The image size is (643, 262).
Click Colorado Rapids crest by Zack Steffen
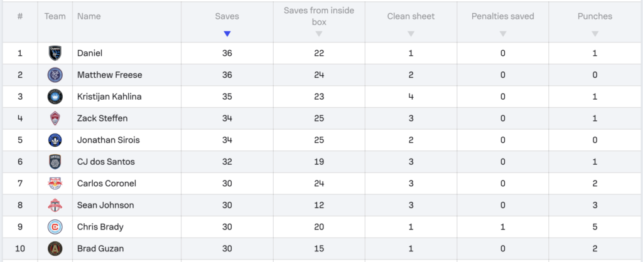[55, 118]
